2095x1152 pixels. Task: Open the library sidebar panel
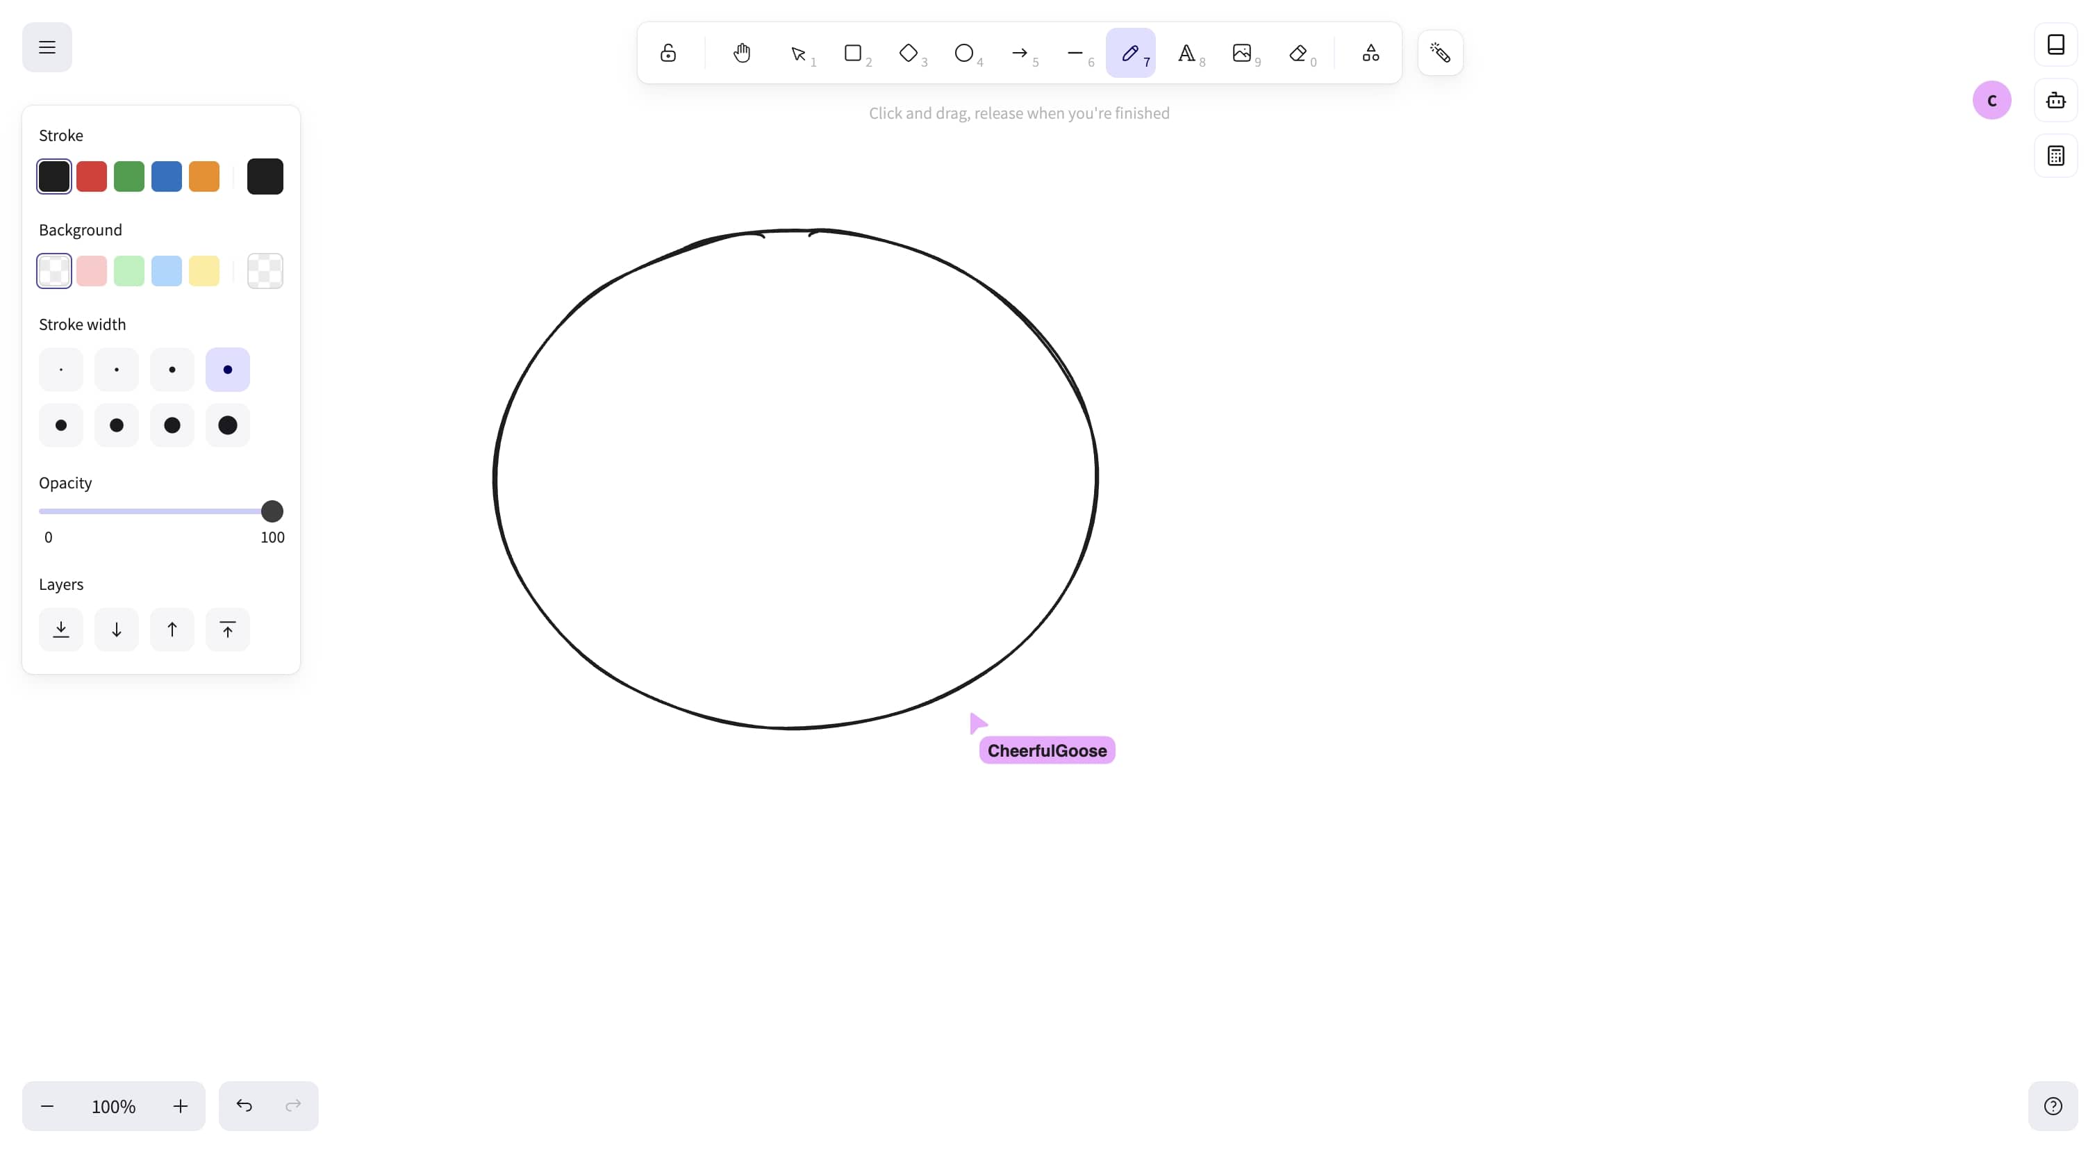point(2056,44)
